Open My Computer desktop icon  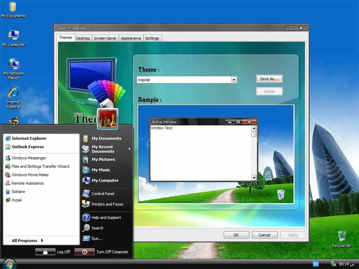click(x=13, y=39)
